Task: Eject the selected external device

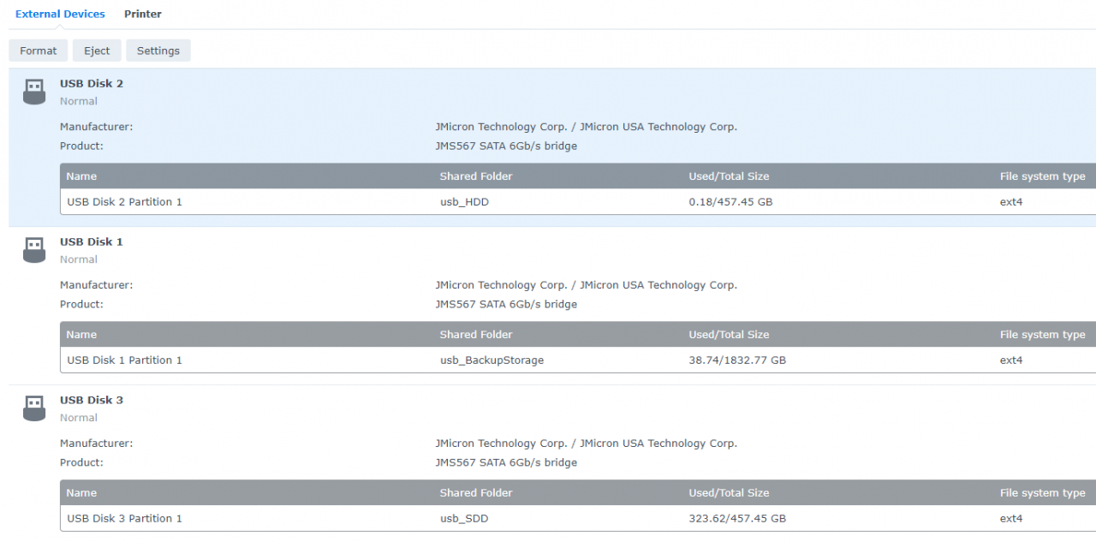Action: coord(96,51)
